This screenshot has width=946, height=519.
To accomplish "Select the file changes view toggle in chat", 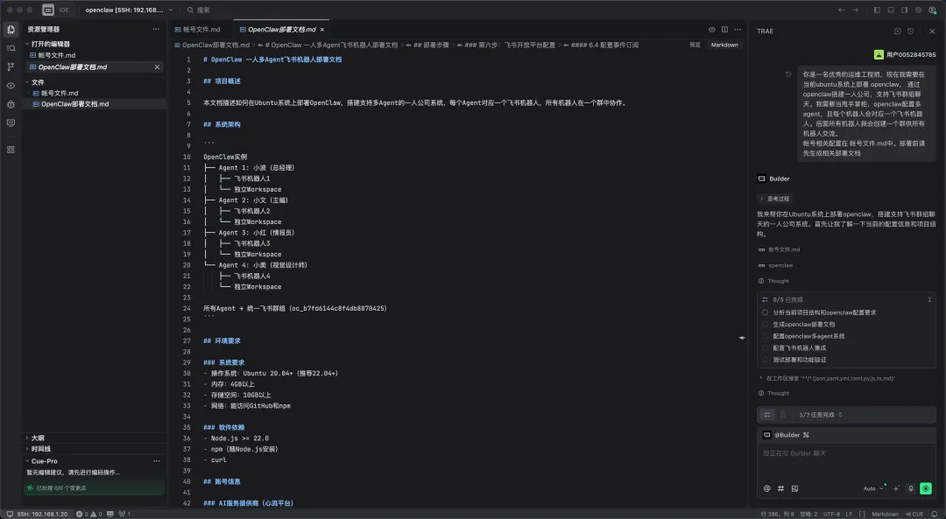I will click(x=783, y=415).
